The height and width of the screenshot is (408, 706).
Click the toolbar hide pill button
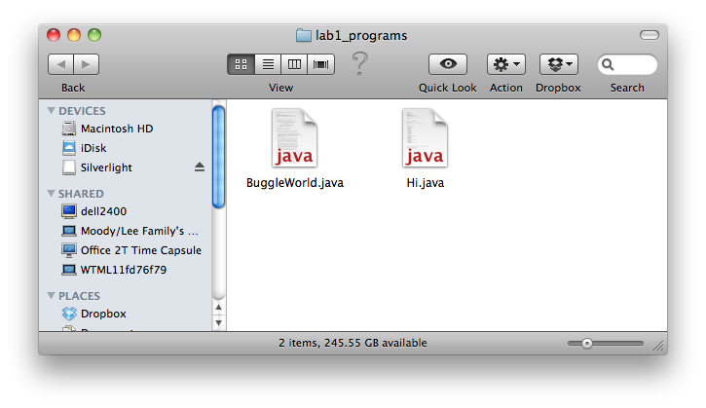click(x=650, y=35)
